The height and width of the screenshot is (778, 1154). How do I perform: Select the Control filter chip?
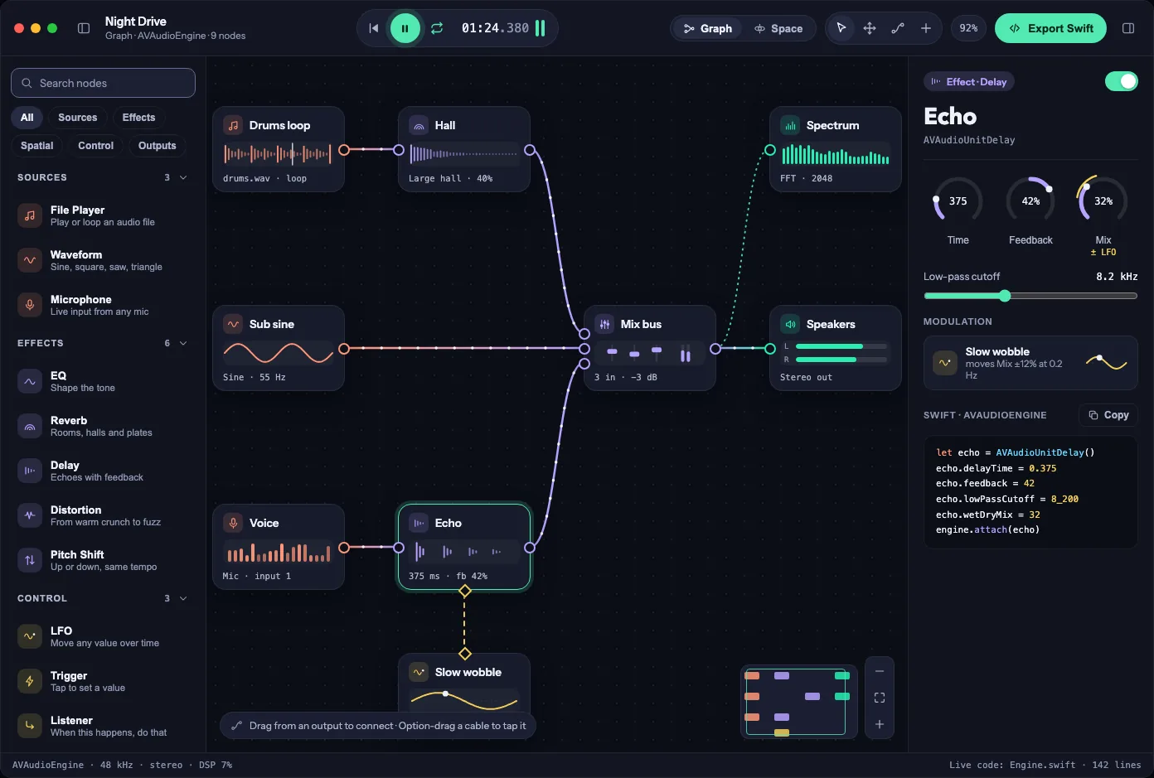95,146
